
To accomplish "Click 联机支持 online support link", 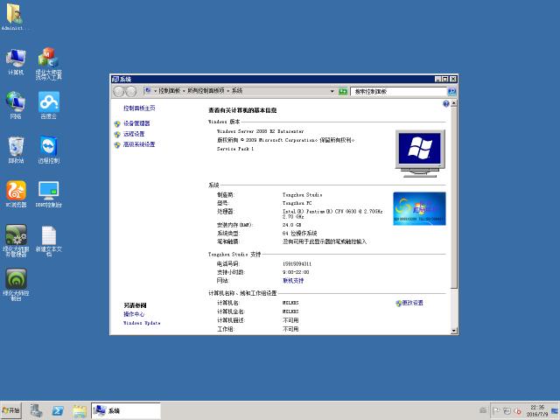I will click(293, 281).
